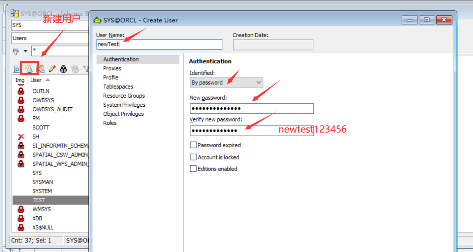The image size is (473, 252).
Task: Click the Schema Browser window title icon
Action: [14, 13]
